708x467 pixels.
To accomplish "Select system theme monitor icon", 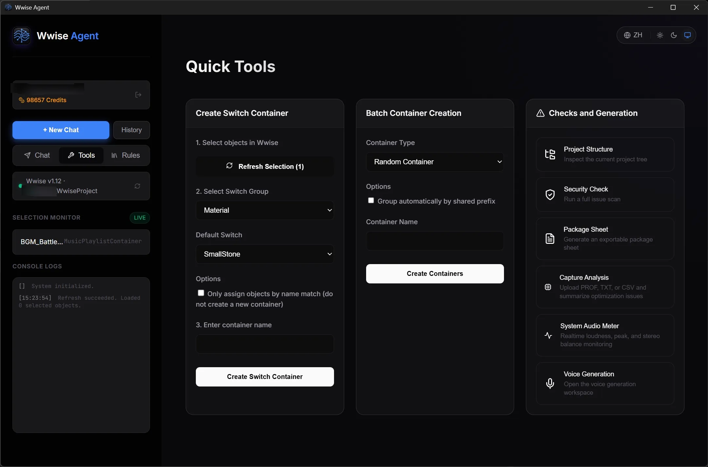I will point(687,35).
